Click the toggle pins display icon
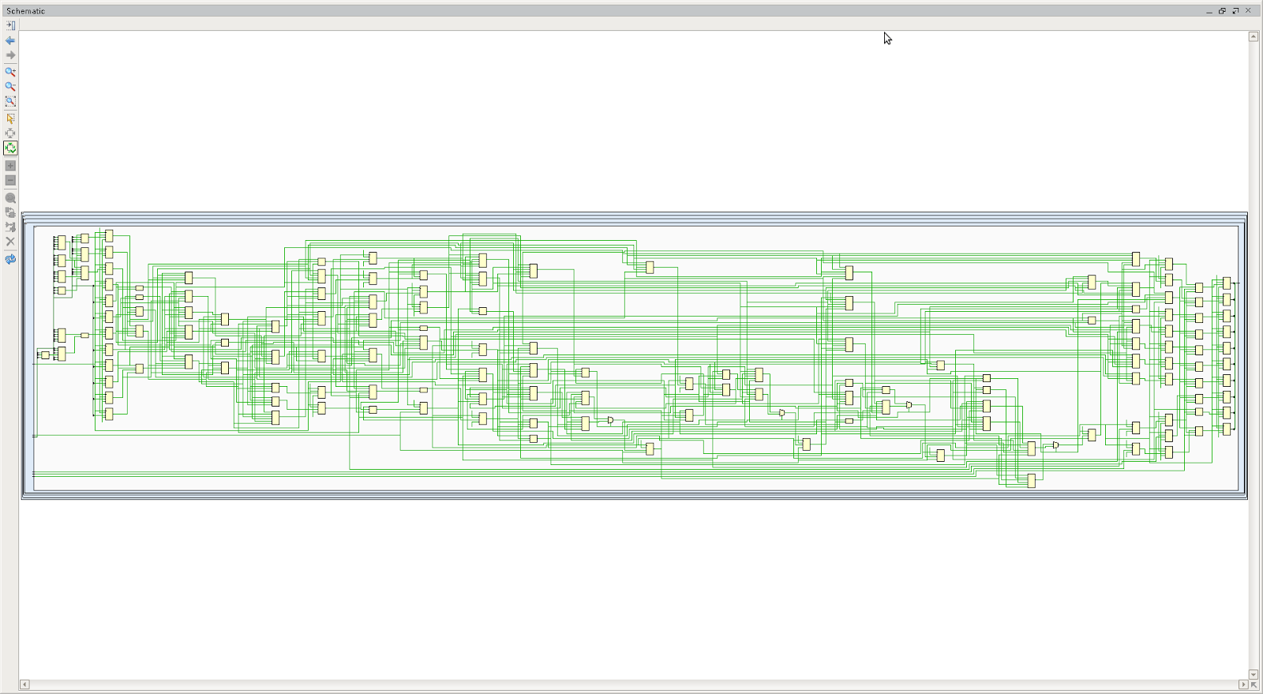 click(x=10, y=212)
